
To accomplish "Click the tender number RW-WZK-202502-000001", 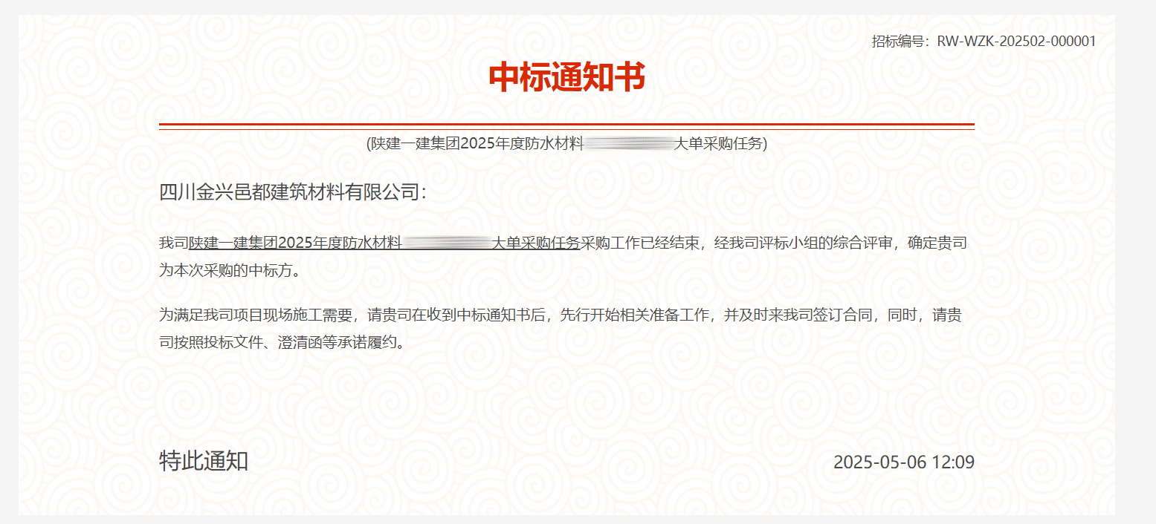I will coord(1016,42).
